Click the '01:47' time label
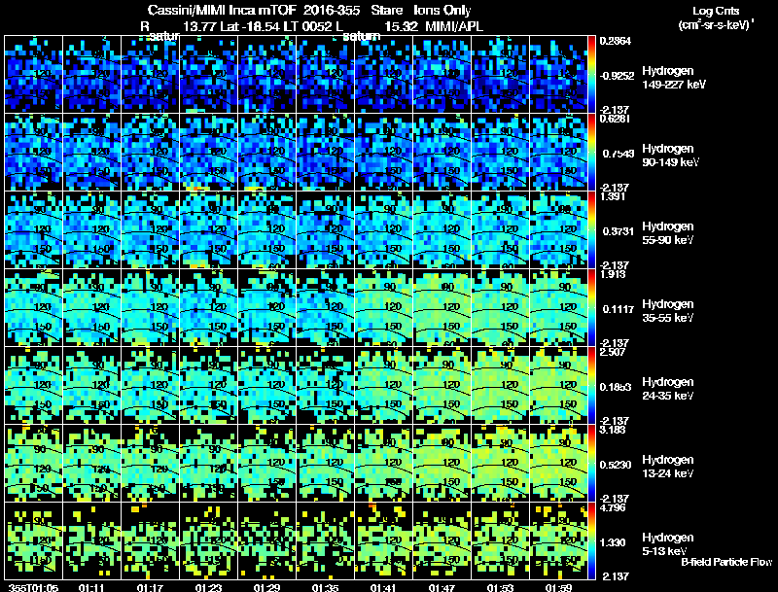 (x=442, y=588)
